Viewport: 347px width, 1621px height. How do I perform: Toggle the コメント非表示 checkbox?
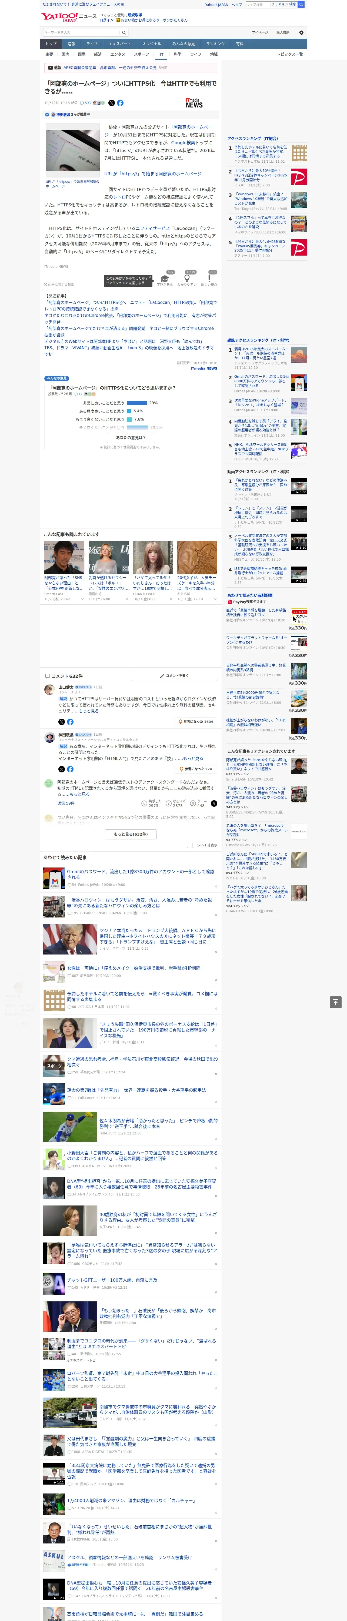[x=189, y=845]
